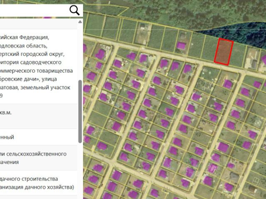Click the 'кв.м.' area value row
This screenshot has width=266, height=199.
39,116
